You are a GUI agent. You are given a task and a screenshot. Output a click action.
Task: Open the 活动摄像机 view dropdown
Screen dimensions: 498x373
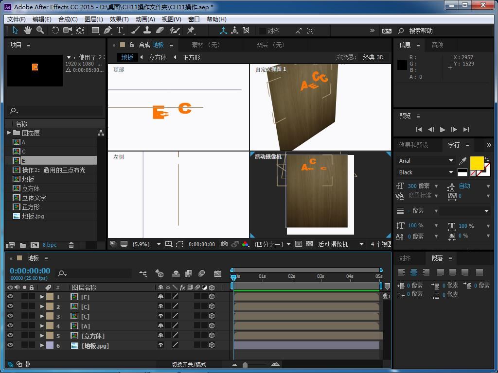pos(361,244)
